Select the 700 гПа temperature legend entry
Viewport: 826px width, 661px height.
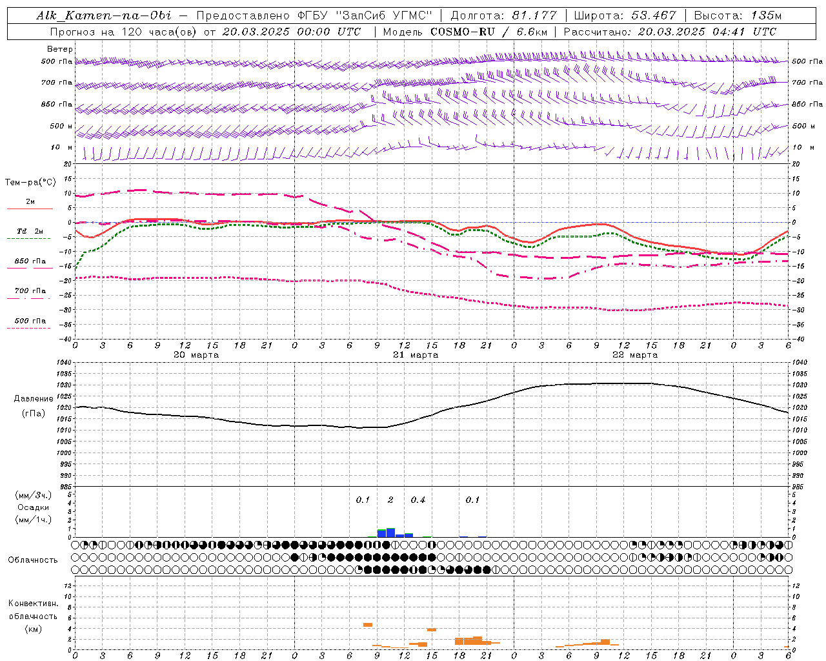pos(30,291)
